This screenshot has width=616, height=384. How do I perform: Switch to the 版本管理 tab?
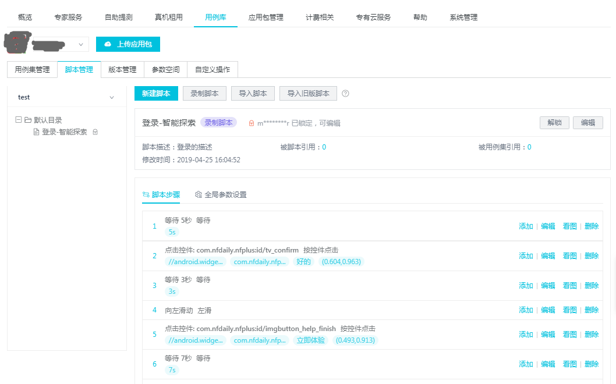coord(122,70)
